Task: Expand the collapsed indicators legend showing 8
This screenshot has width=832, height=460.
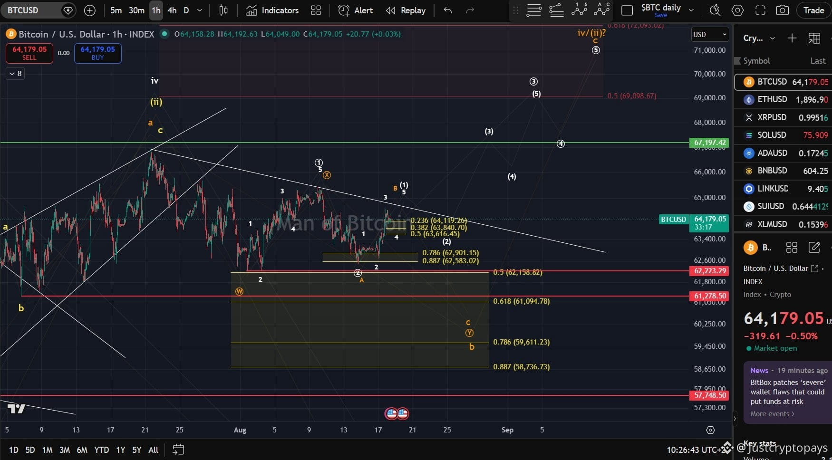Action: click(15, 73)
